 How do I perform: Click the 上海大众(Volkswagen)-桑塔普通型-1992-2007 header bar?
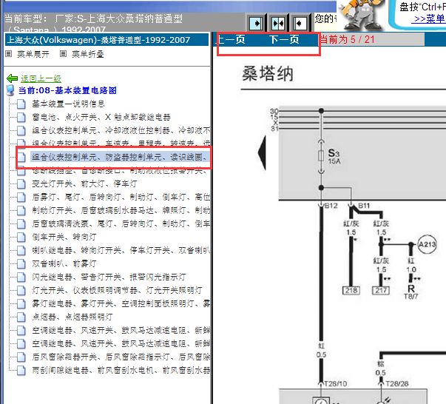click(x=107, y=40)
